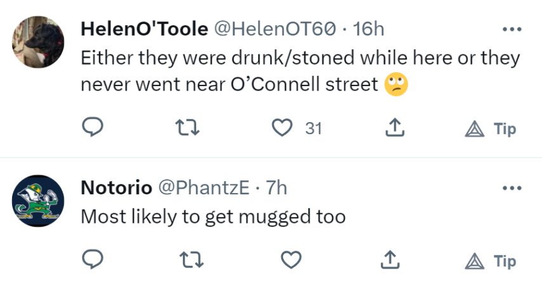The image size is (542, 290).
Task: Like Notorio's tweet
Action: (291, 260)
